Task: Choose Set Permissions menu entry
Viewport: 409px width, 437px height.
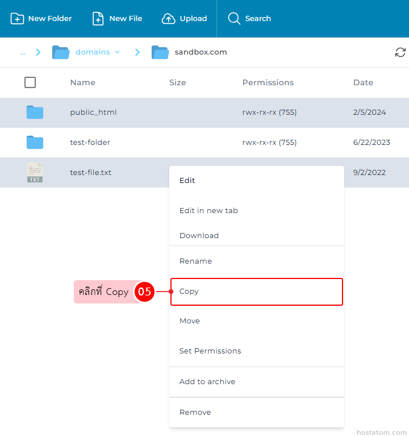Action: coord(210,351)
